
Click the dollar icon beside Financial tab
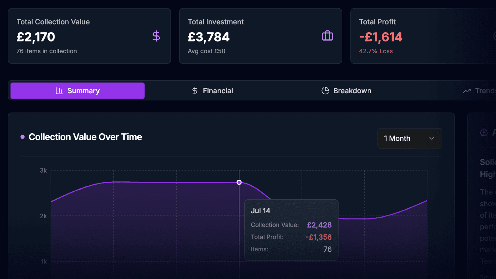[195, 91]
